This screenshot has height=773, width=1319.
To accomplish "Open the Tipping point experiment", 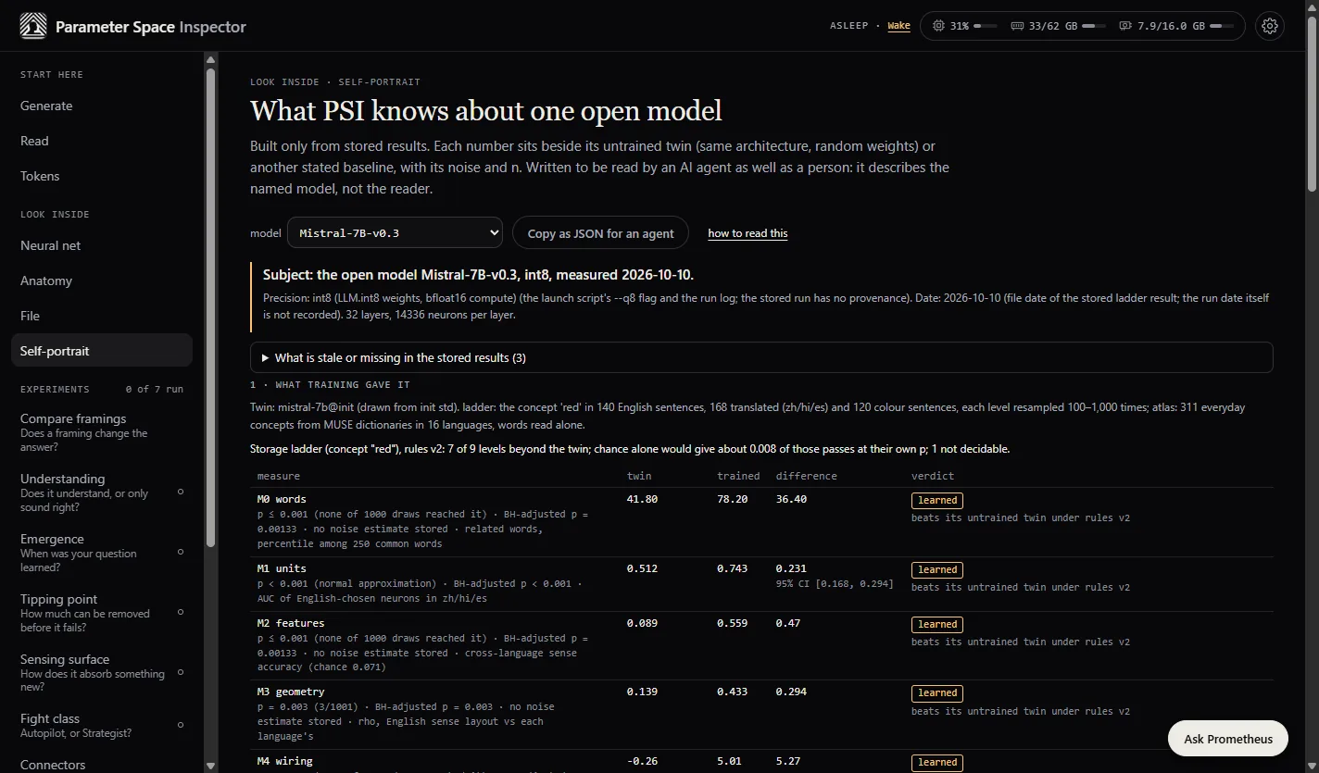I will click(x=102, y=613).
